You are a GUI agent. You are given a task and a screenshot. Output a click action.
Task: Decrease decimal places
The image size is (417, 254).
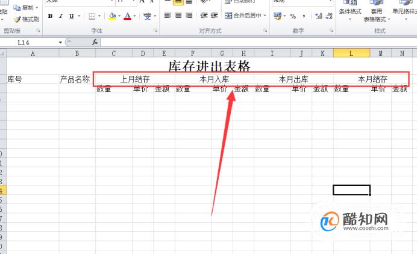[329, 16]
